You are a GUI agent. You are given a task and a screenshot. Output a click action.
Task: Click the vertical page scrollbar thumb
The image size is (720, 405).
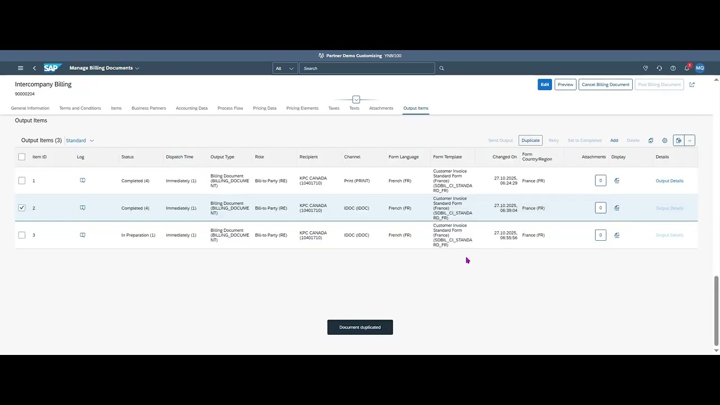click(x=716, y=310)
